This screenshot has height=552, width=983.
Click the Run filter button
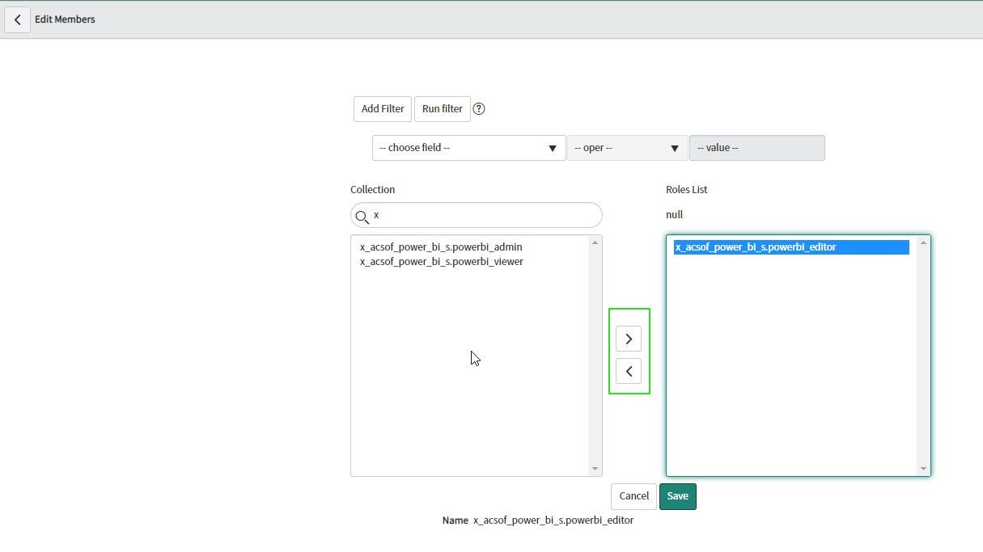(x=442, y=108)
